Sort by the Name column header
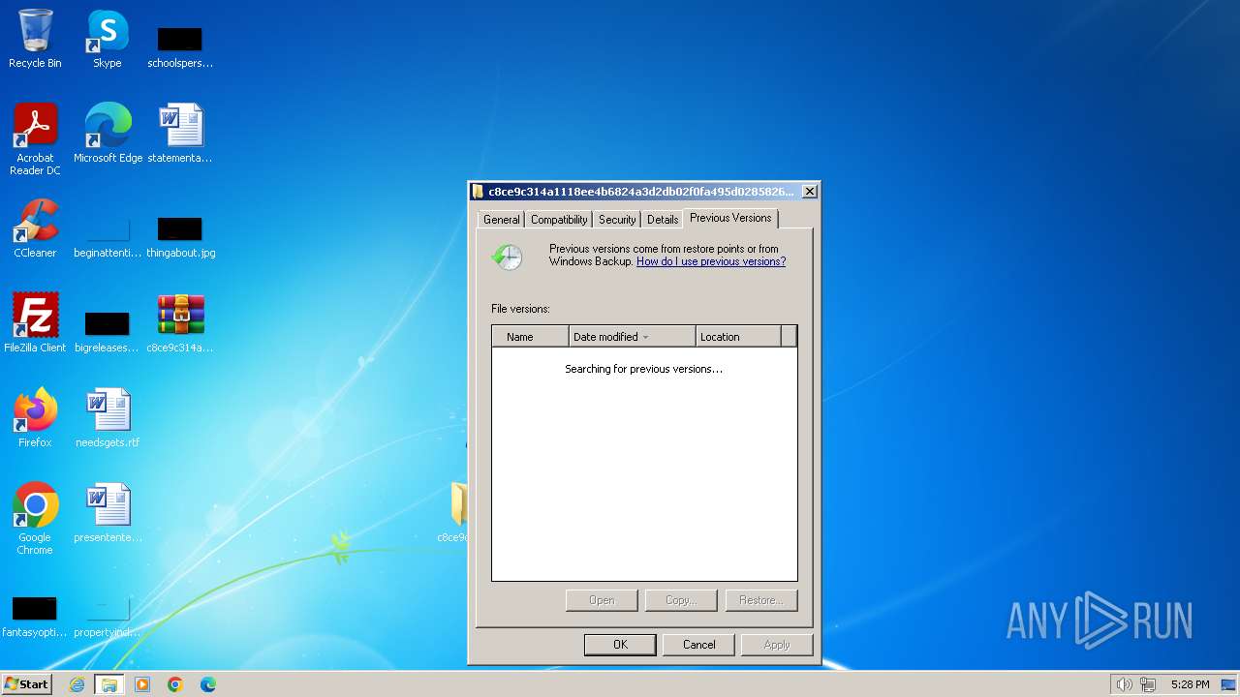1240x697 pixels. (531, 337)
